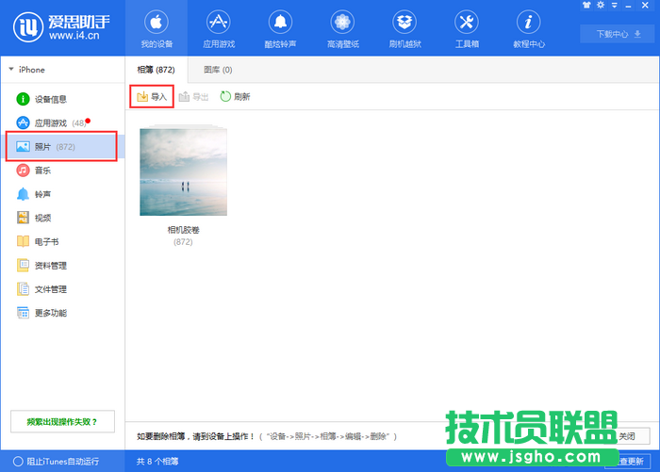660x472 pixels.
Task: Switch to 相簿 (872) tab
Action: pos(157,70)
